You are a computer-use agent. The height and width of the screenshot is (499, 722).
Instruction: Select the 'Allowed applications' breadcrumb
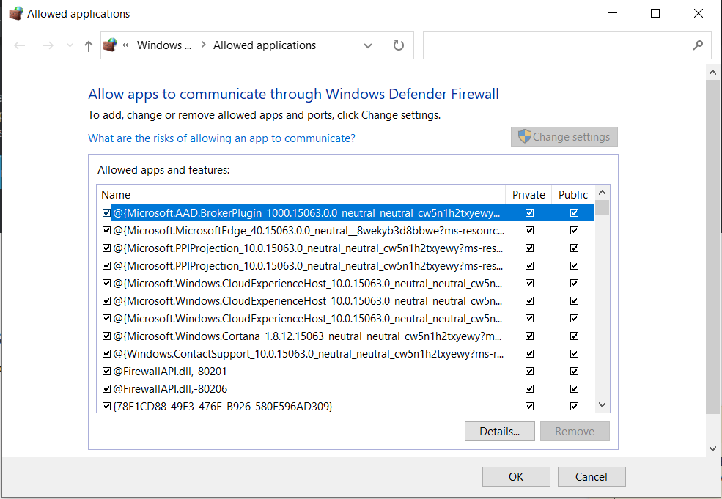coord(265,45)
